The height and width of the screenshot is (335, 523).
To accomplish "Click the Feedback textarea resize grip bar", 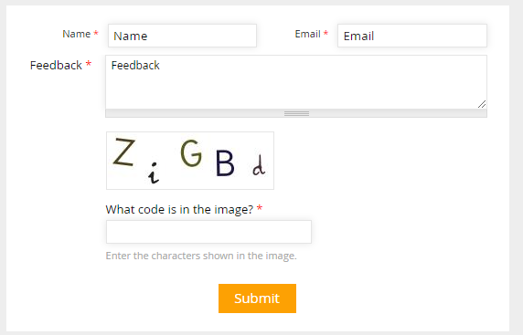I will coord(296,113).
